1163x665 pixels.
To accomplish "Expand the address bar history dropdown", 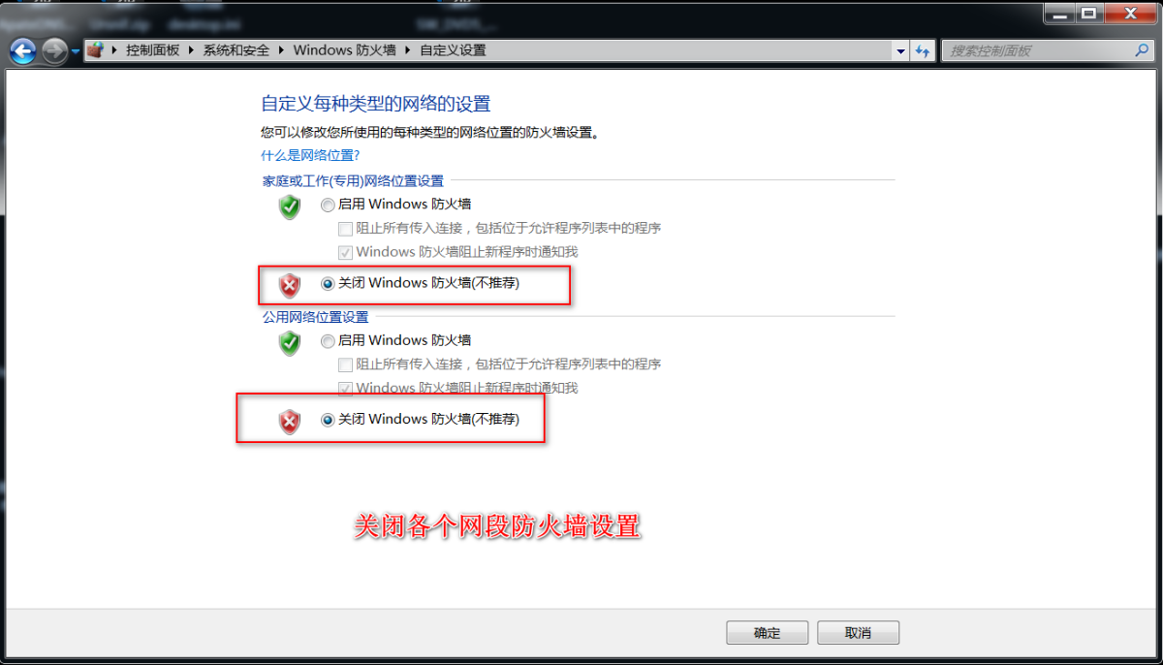I will [900, 50].
